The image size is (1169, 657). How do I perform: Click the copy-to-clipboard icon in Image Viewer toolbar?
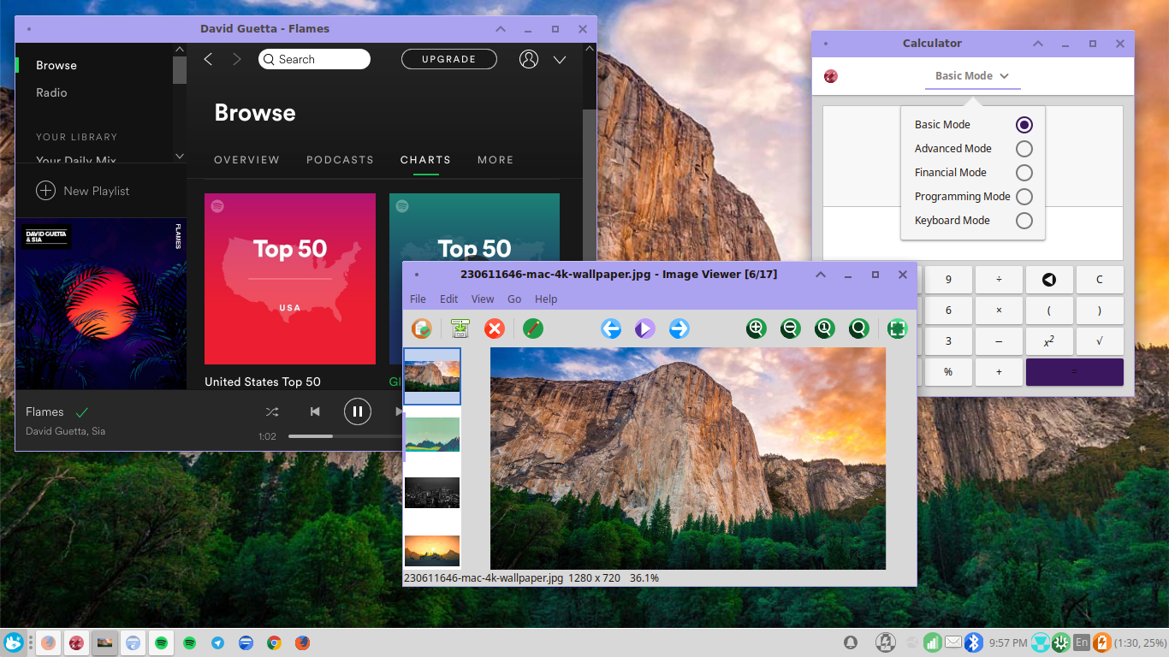[x=421, y=328]
